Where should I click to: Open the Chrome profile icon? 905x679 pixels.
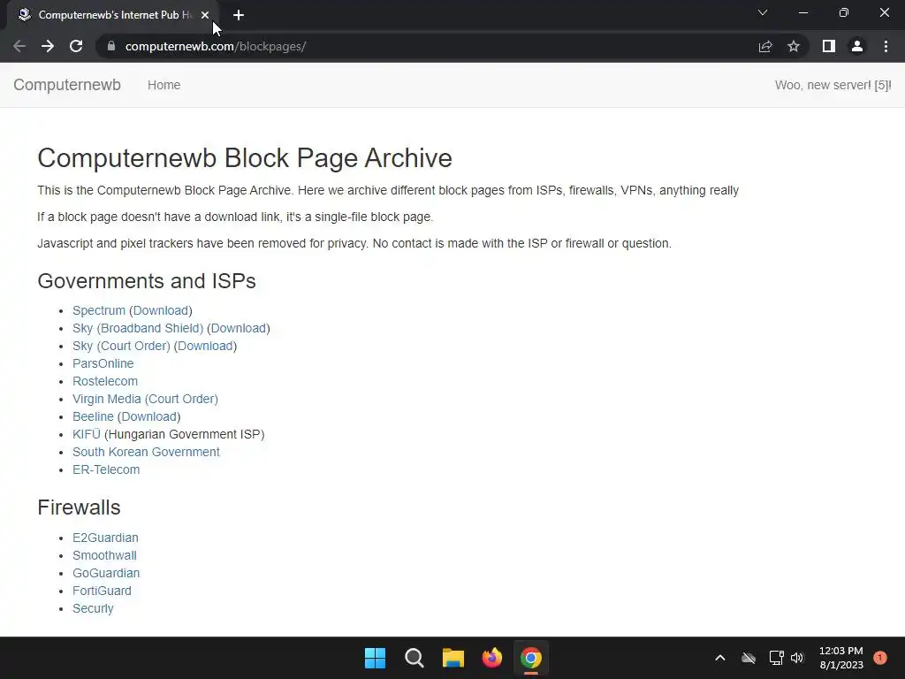857,46
